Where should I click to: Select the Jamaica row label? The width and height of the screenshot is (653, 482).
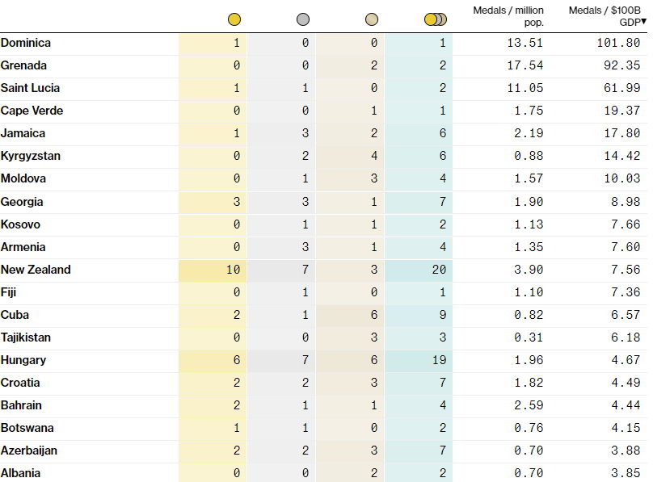[23, 133]
